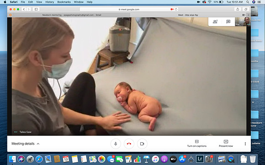The height and width of the screenshot is (165, 265).
Task: Go forward with Safari forward arrow
Action: coord(29,9)
